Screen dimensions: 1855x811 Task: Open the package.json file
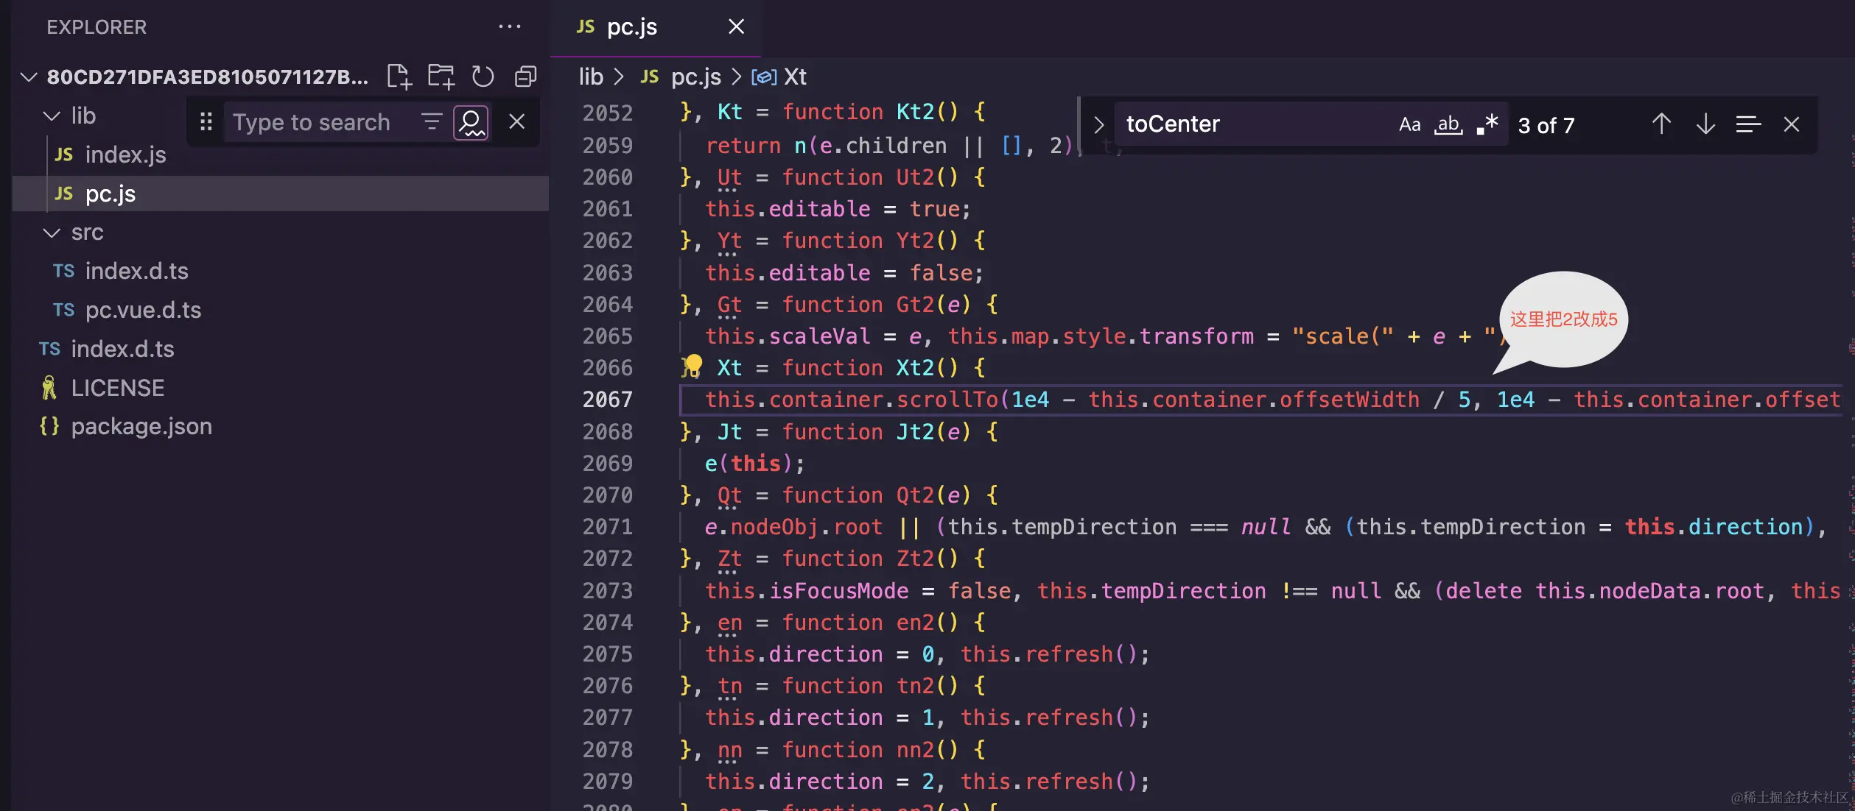point(141,427)
